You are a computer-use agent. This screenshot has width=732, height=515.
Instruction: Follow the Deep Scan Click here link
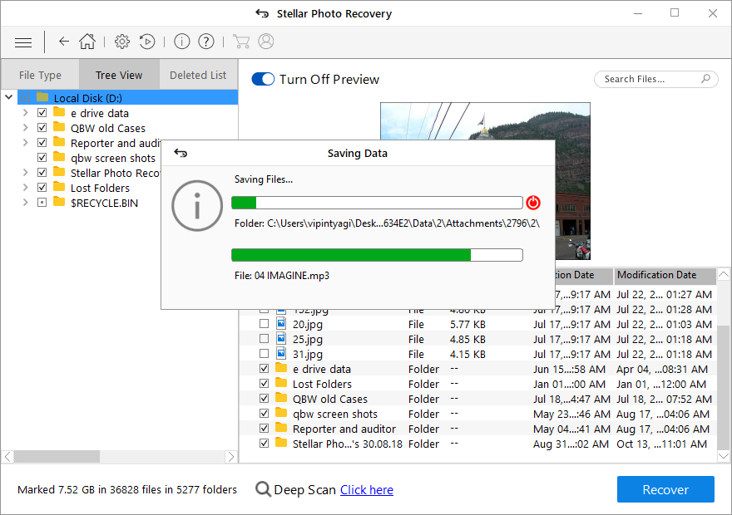366,490
